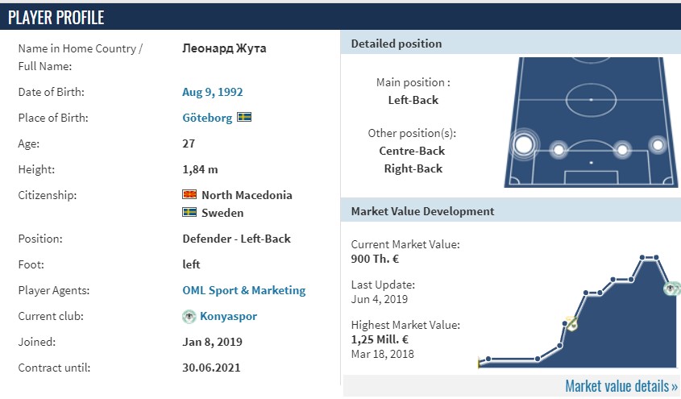Image resolution: width=681 pixels, height=399 pixels.
Task: Click the first data point on value chart
Action: [x=488, y=359]
